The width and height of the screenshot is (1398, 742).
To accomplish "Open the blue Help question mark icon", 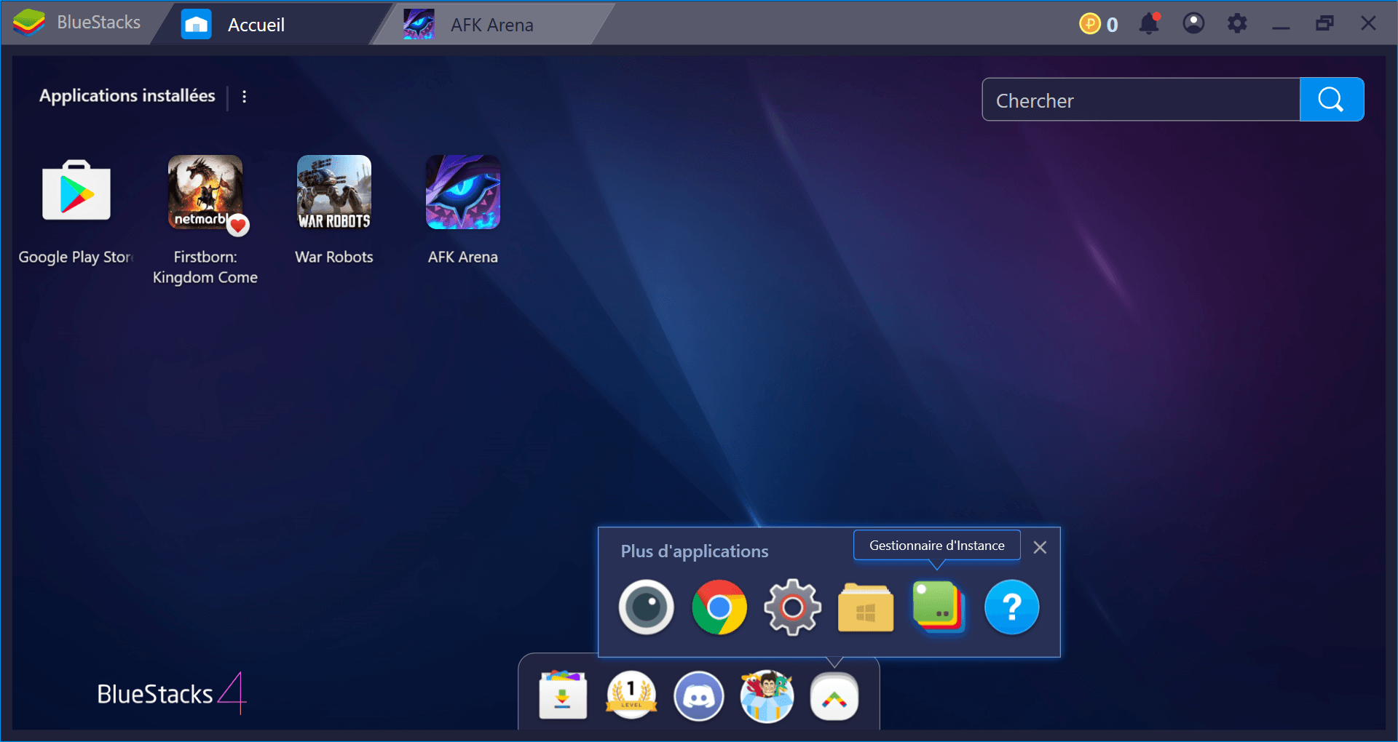I will point(1011,607).
